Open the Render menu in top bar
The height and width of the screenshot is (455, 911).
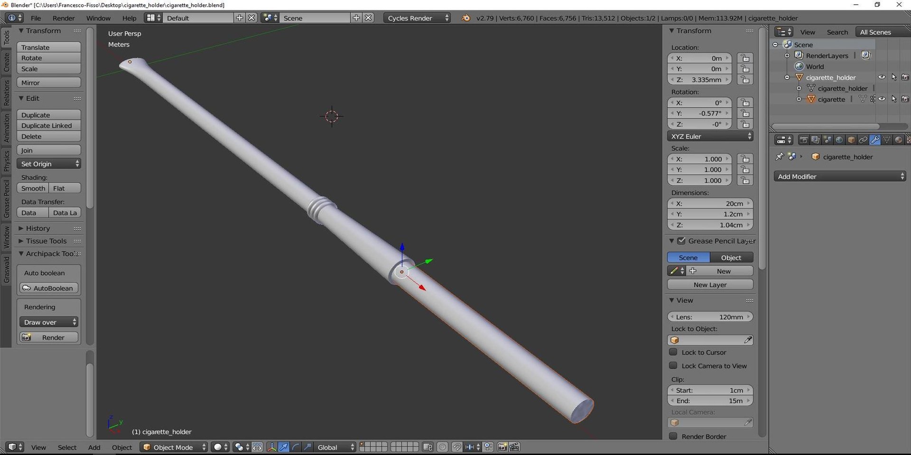click(x=64, y=18)
